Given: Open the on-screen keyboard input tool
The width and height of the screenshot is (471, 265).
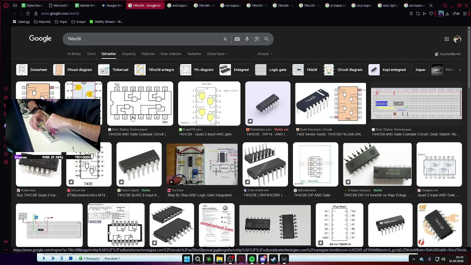Looking at the screenshot, I should (x=237, y=39).
